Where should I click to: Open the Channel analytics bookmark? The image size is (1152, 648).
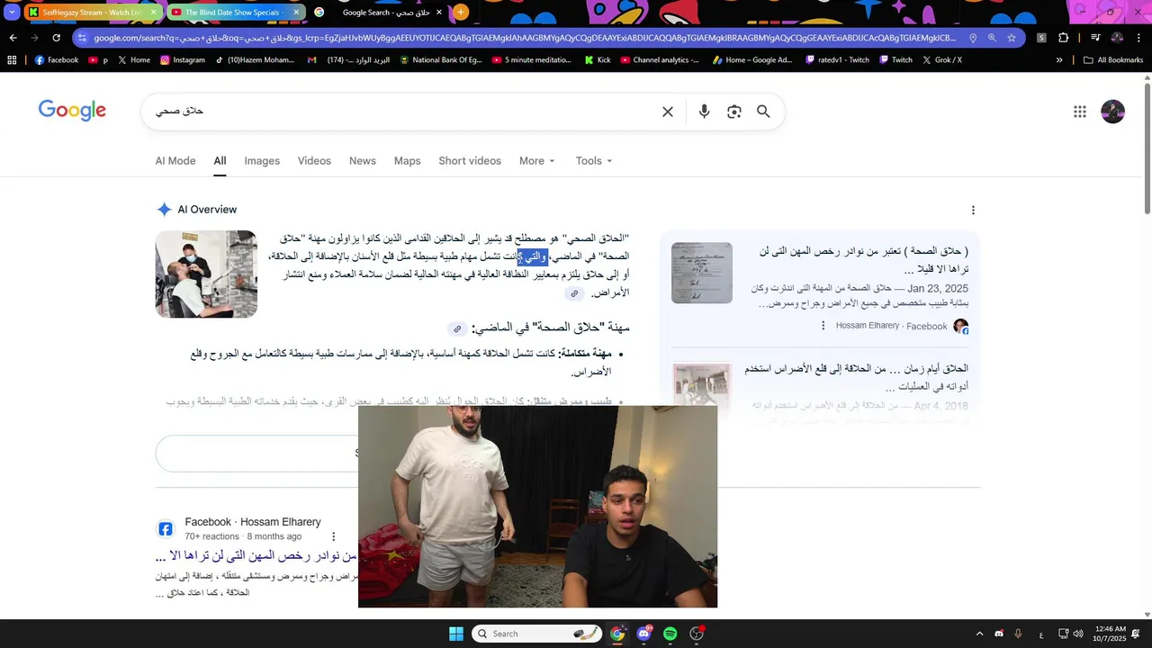tap(660, 60)
